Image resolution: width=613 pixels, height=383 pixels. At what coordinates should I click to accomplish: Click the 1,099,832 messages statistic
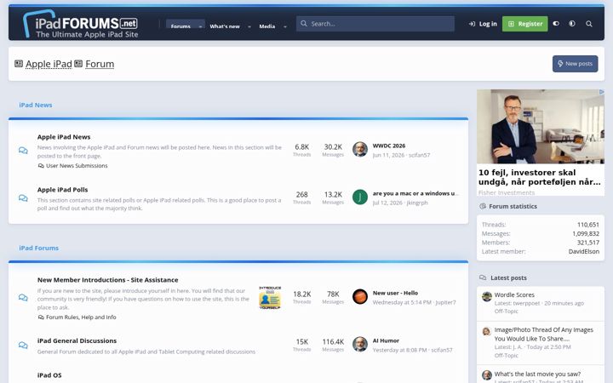586,234
